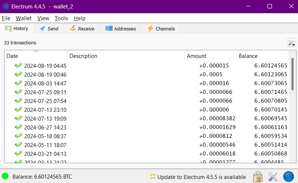Click amount +0.0005
The width and height of the screenshot is (298, 183).
pyautogui.click(x=211, y=74)
